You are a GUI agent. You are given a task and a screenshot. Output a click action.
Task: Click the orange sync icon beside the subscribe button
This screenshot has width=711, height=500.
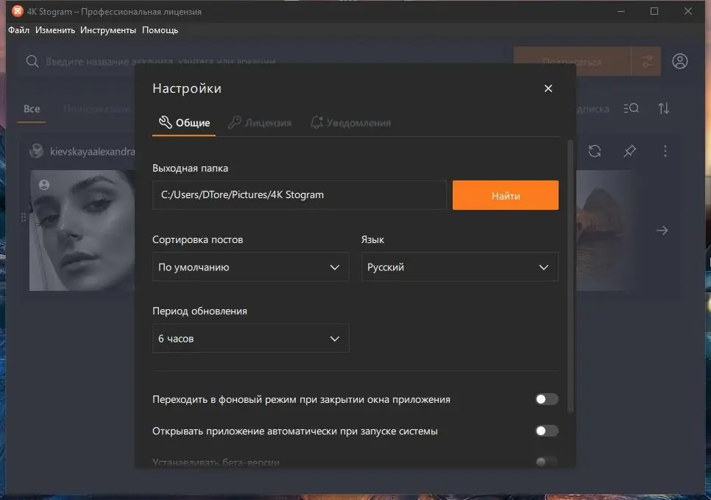click(646, 61)
